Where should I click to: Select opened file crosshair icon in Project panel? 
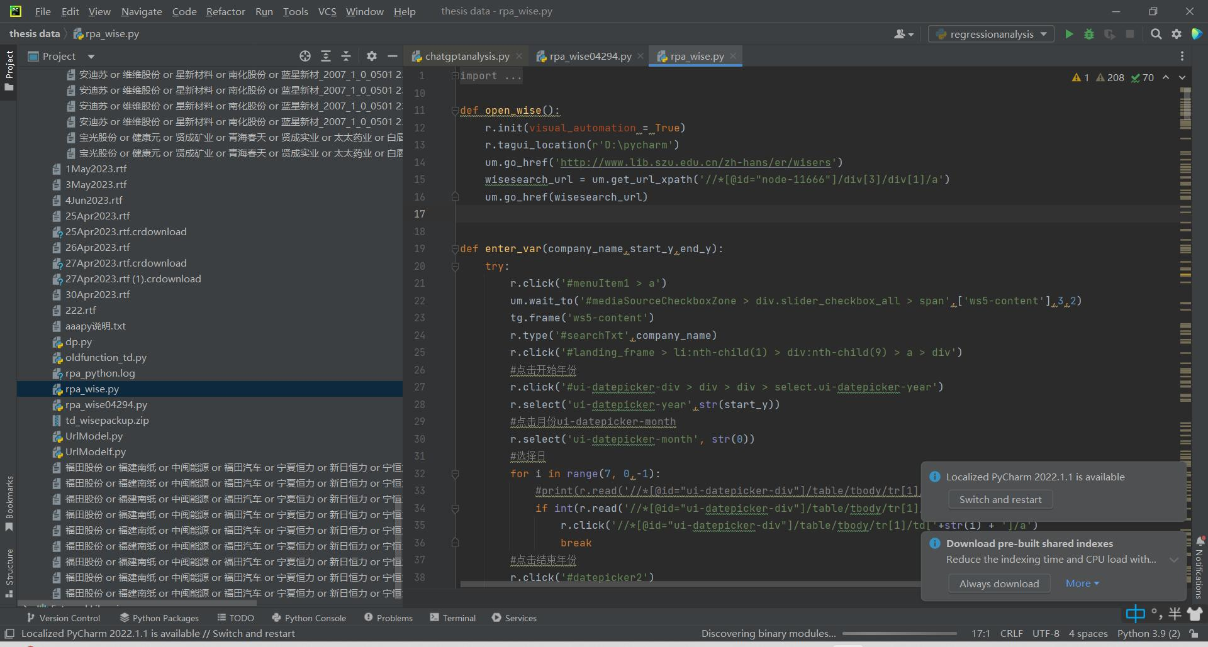click(305, 56)
